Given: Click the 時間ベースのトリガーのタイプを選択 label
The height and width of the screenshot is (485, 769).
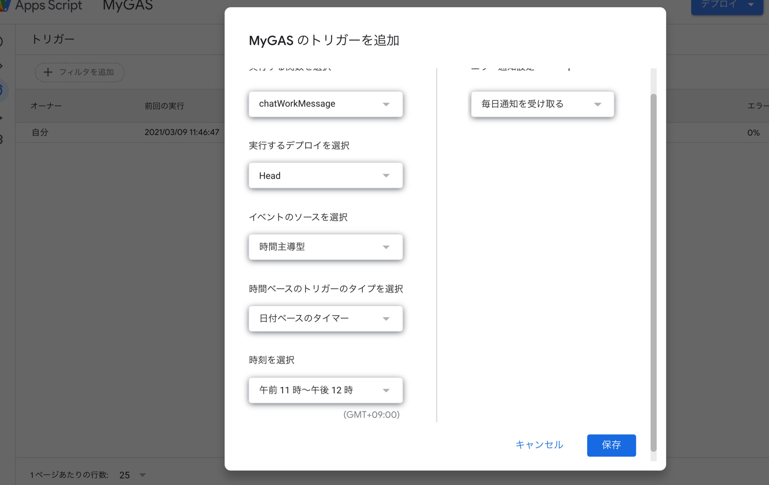Looking at the screenshot, I should pyautogui.click(x=326, y=288).
